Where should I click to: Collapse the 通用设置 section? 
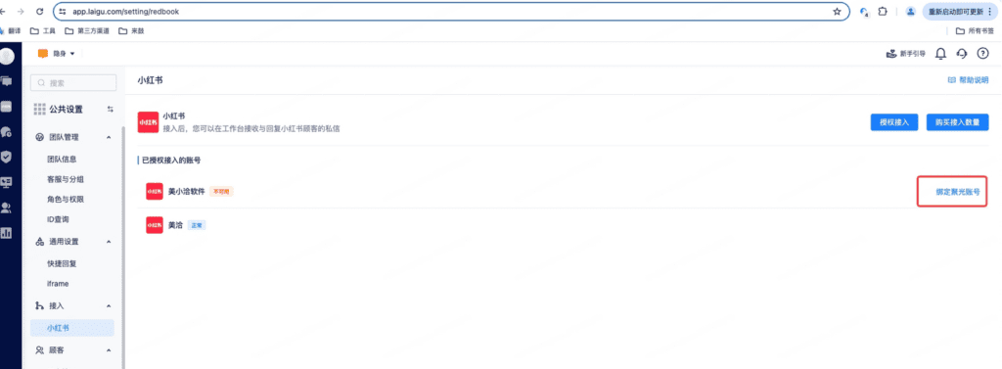click(108, 241)
